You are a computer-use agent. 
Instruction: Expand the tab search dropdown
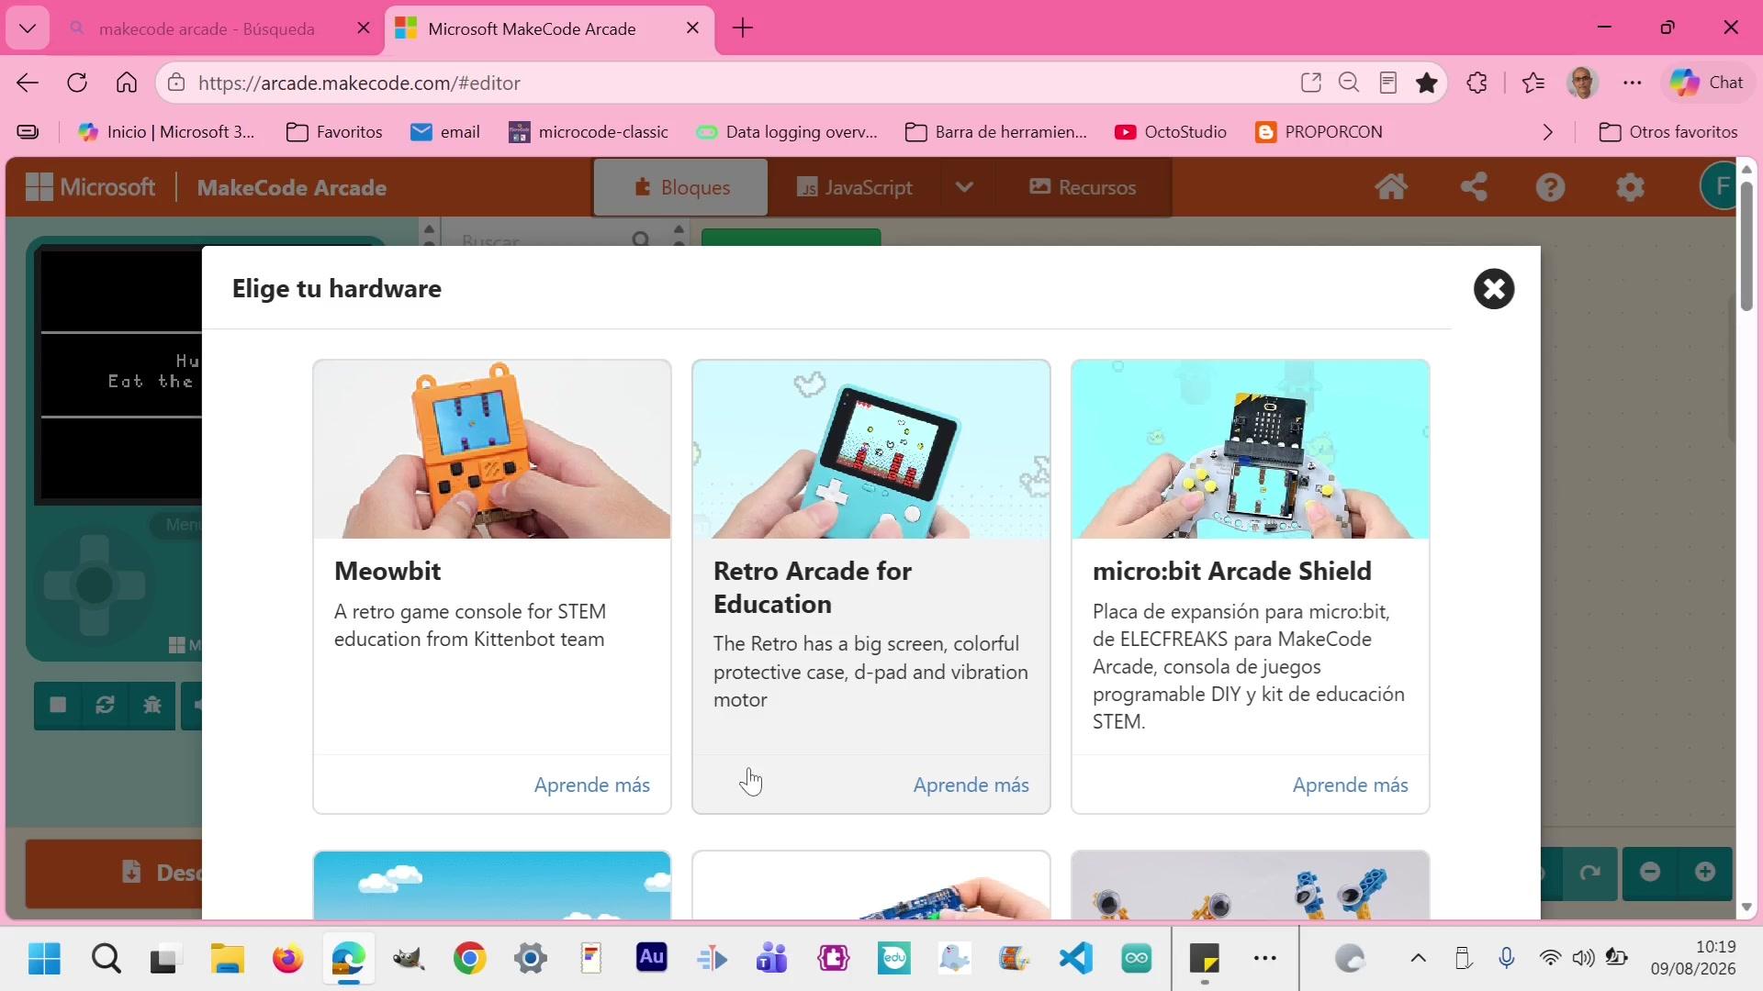[x=28, y=28]
